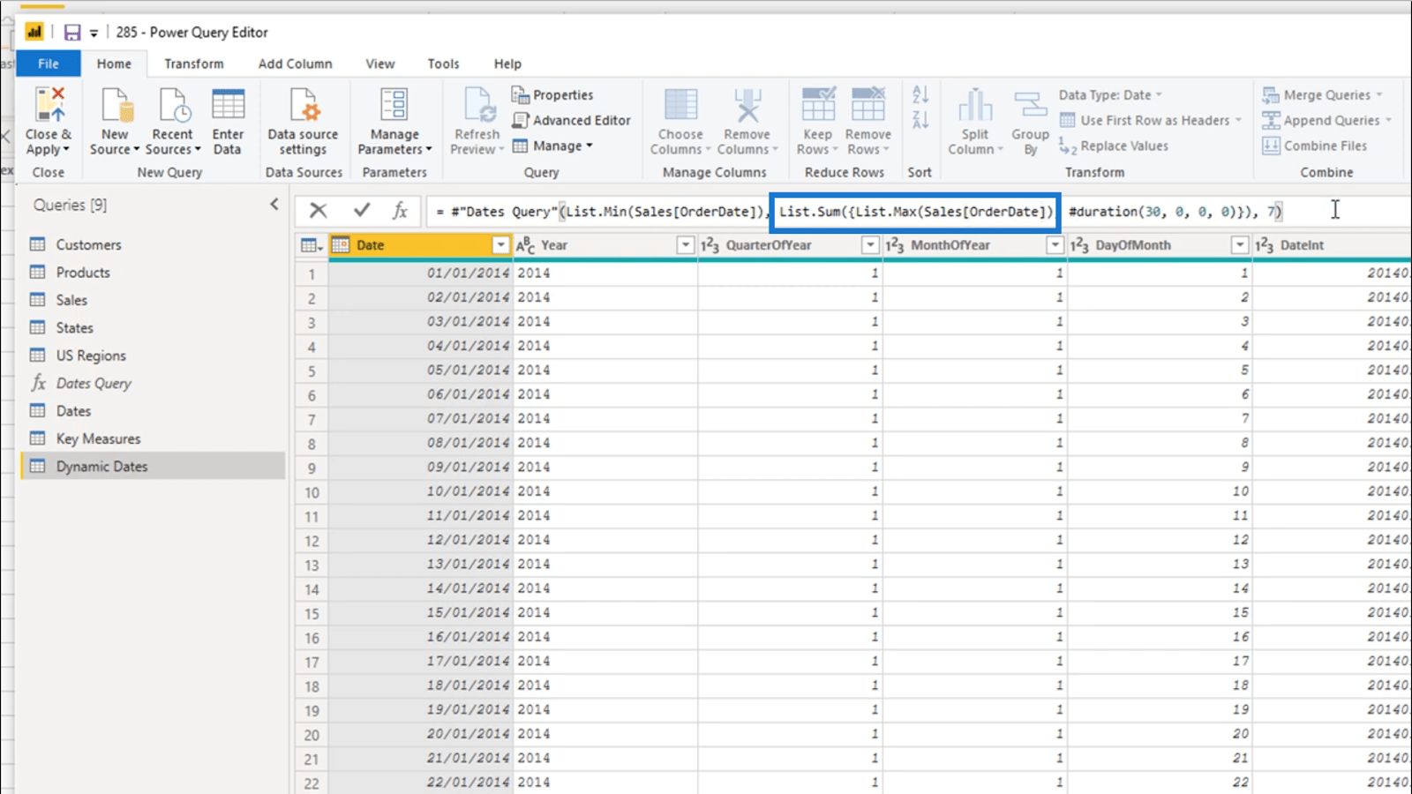Click the Refresh Preview icon
This screenshot has height=794, width=1412.
(x=478, y=105)
